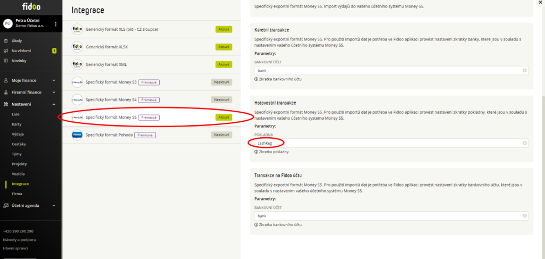Image resolution: width=545 pixels, height=259 pixels.
Task: Click the Fidoo icon of XML format
Action: [77, 64]
